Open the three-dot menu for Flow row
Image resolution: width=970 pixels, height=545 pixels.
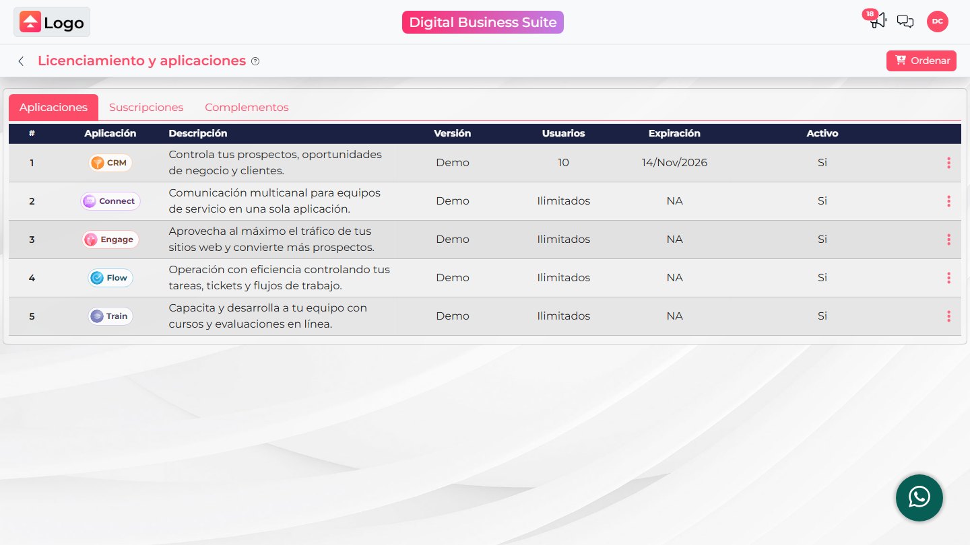point(948,278)
